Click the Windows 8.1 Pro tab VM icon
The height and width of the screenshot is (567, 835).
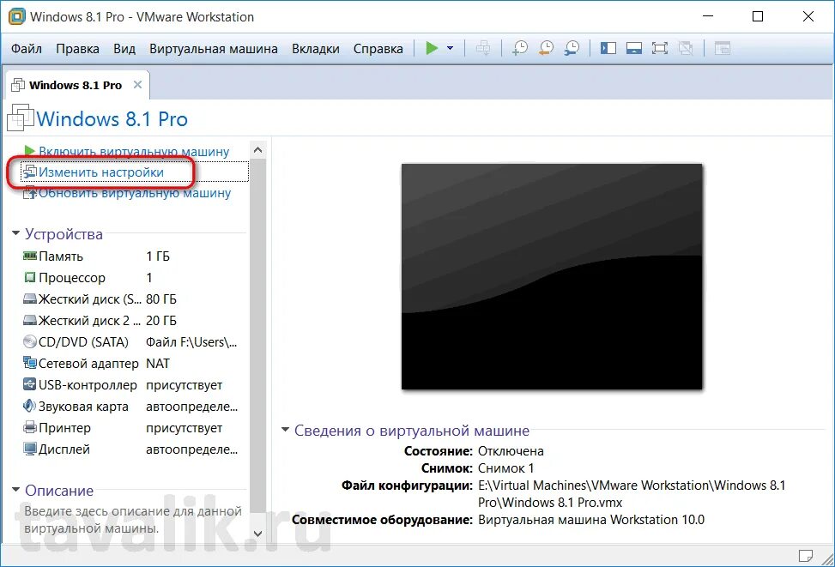pyautogui.click(x=18, y=85)
